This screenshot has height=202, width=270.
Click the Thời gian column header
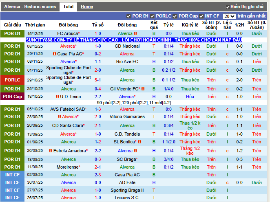35,25
